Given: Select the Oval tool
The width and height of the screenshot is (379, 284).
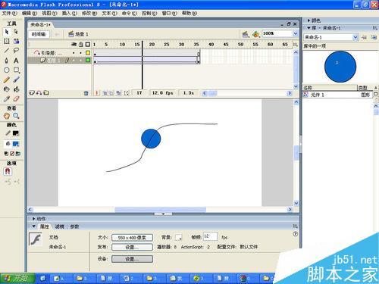Looking at the screenshot, I should pos(7,70).
